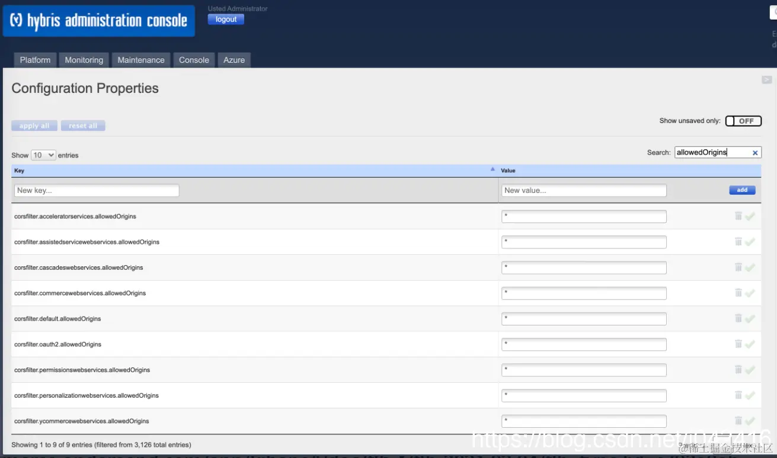Edit value field for corsfilter.personalizationwebservices.allowedOrigins

coord(584,395)
